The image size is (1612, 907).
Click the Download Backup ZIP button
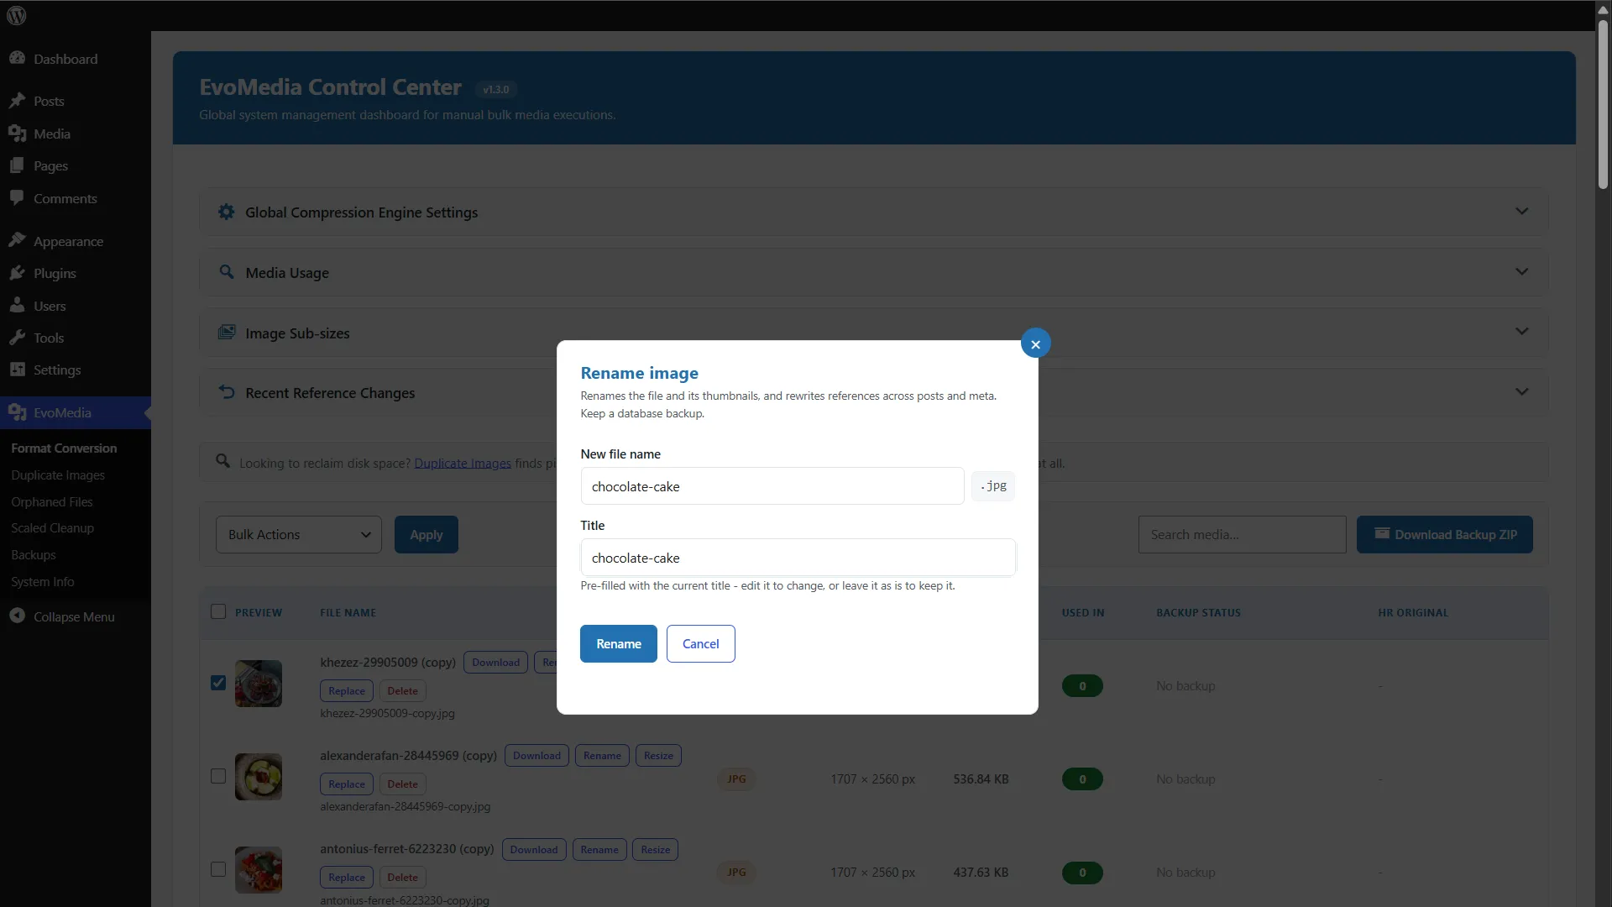[1445, 535]
